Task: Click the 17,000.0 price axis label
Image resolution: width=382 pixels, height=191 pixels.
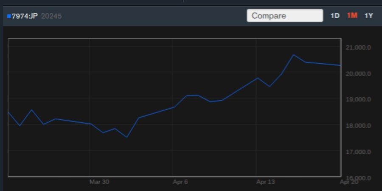Action: coord(359,152)
